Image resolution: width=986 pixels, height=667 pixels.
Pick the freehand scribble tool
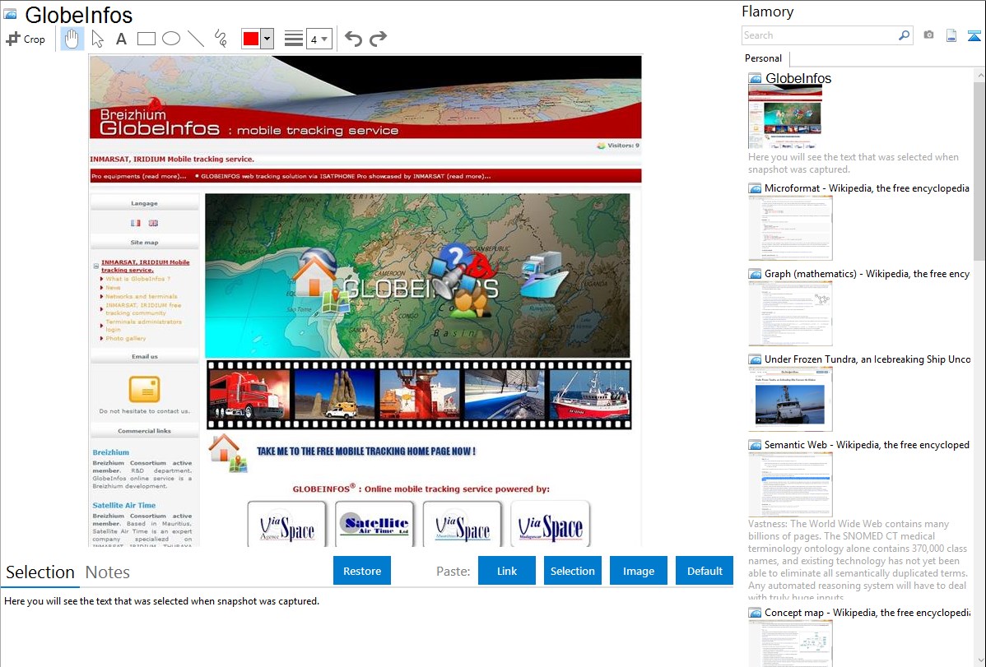(x=221, y=39)
